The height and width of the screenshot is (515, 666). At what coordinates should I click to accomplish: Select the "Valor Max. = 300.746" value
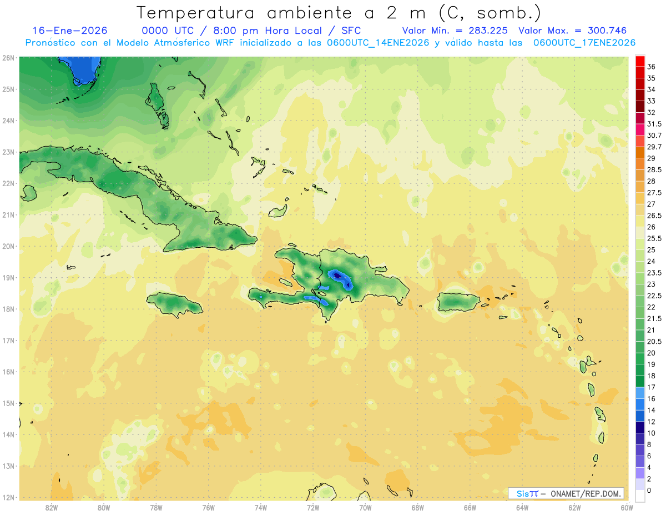click(x=573, y=31)
